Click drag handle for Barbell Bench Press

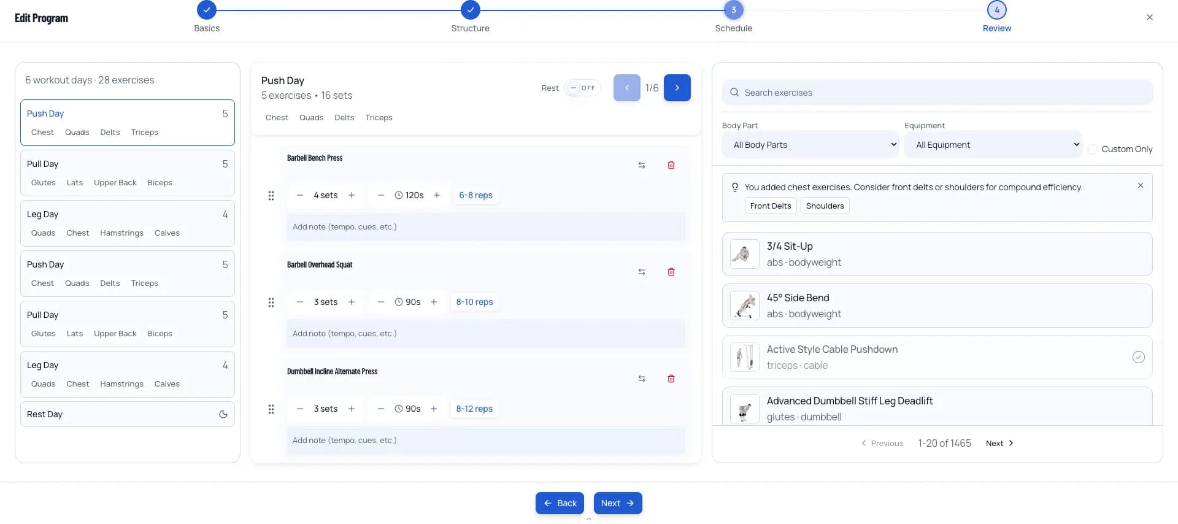click(271, 196)
